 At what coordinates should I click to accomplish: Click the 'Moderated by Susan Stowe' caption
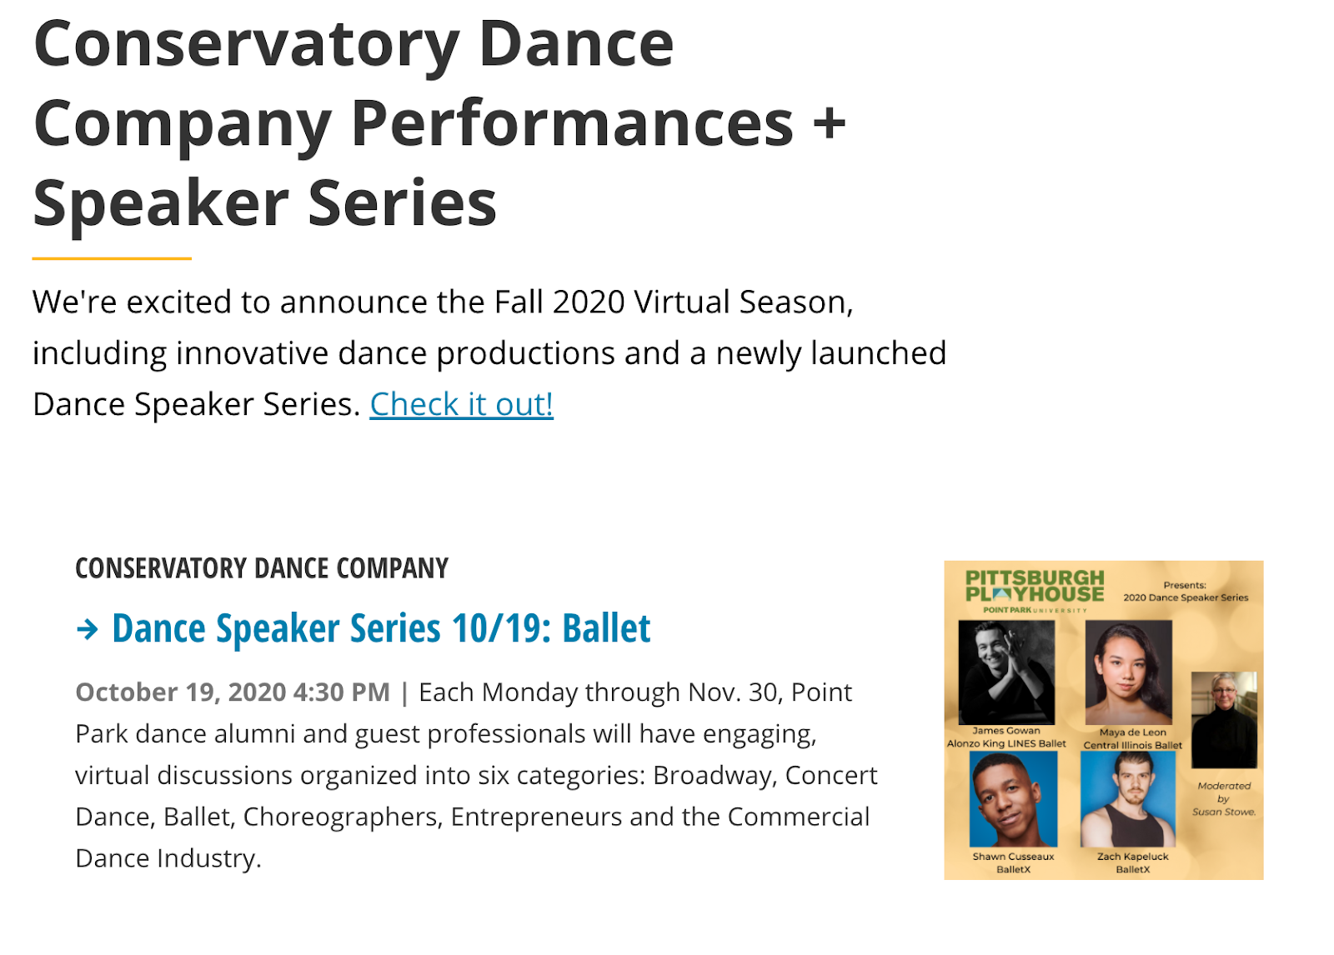[x=1224, y=798]
